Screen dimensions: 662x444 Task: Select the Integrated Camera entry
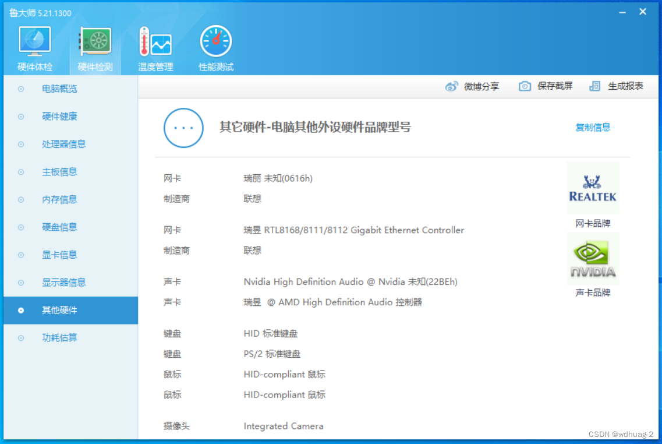[x=284, y=427]
